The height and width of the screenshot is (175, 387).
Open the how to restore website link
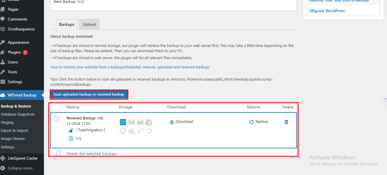pyautogui.click(x=130, y=67)
